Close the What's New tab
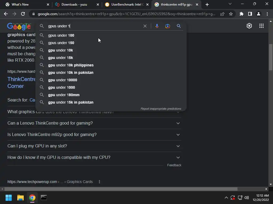Image resolution: width=273 pixels, height=204 pixels. tap(48, 5)
